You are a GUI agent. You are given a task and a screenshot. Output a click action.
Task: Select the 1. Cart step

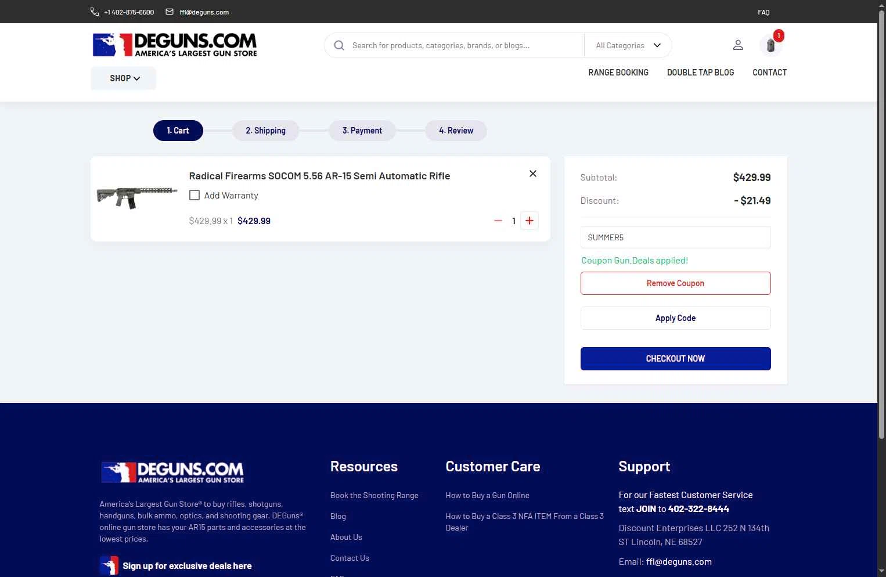click(x=178, y=131)
